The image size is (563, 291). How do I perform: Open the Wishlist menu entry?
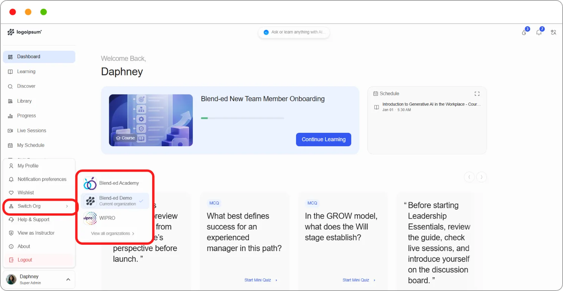[x=39, y=193]
